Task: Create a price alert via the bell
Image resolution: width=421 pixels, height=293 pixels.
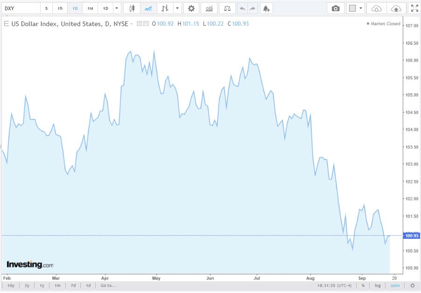Action: [x=266, y=8]
